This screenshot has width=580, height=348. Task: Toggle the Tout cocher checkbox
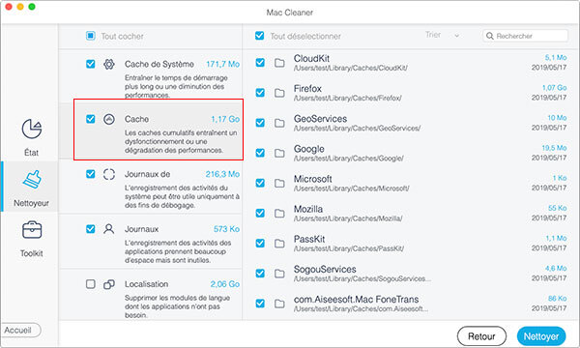coord(91,36)
